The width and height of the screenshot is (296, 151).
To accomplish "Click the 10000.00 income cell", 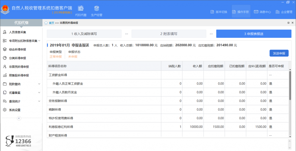I will click(x=193, y=127).
